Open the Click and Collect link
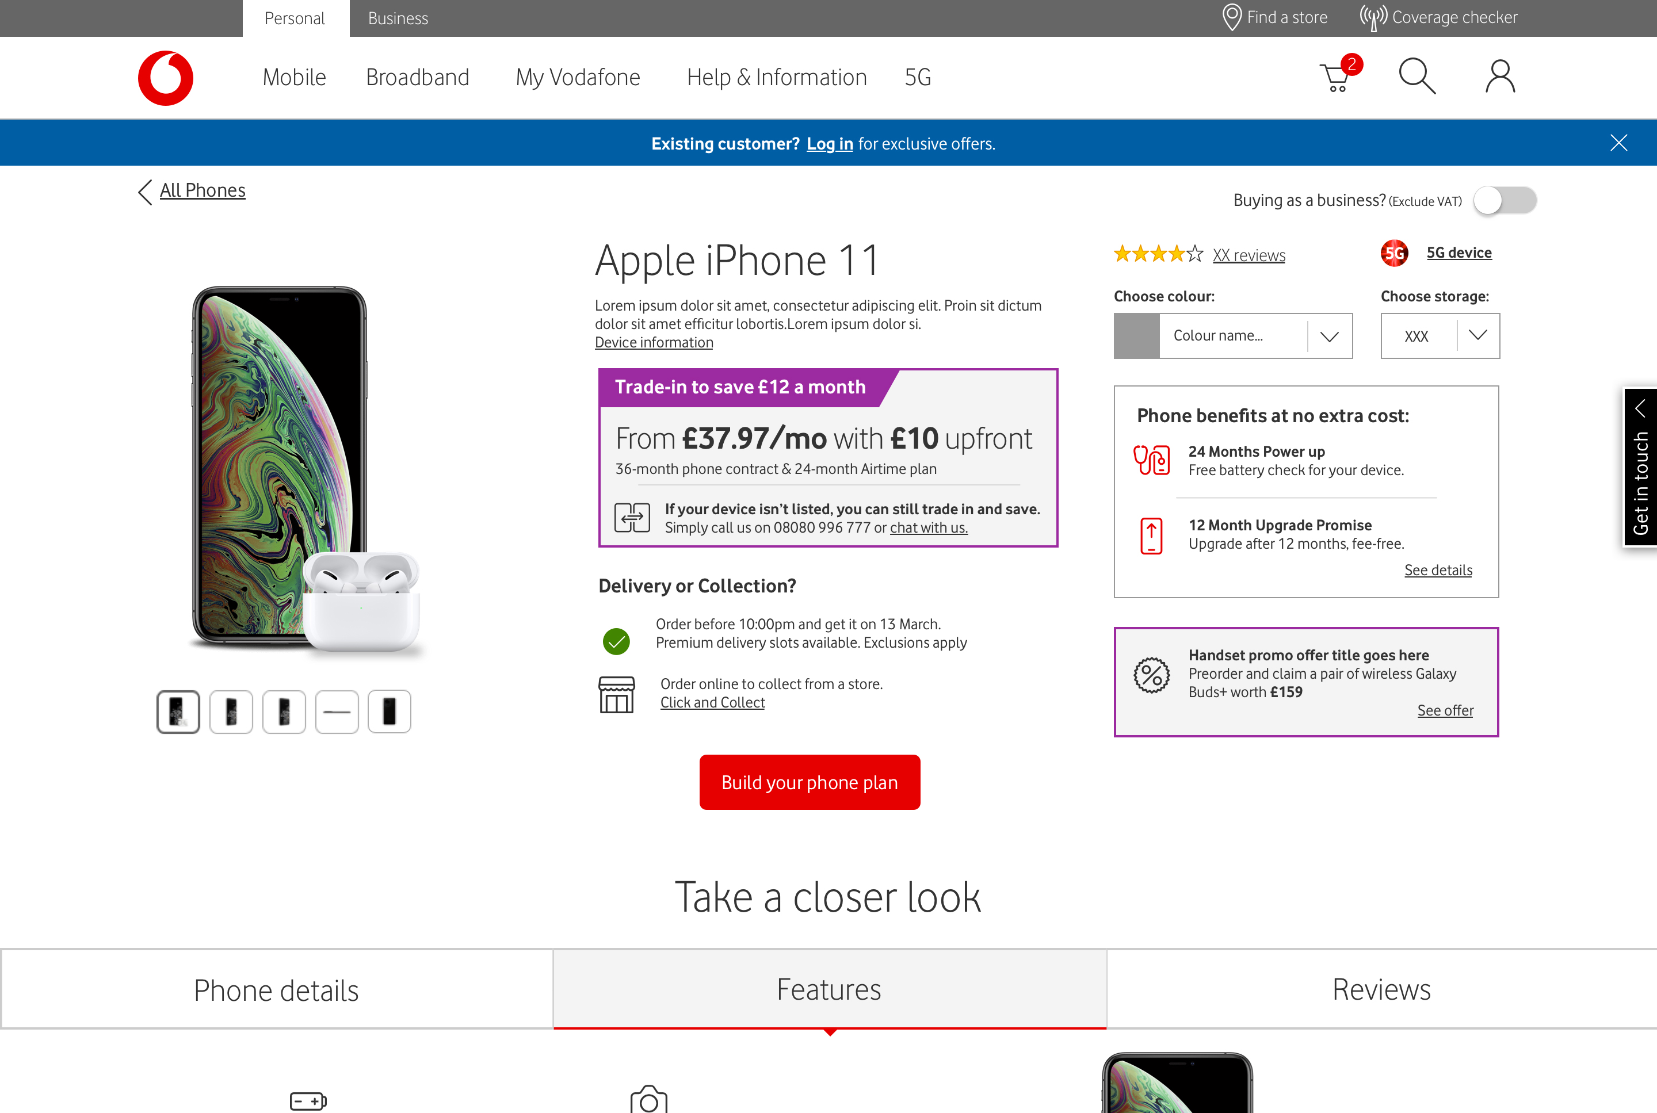 tap(712, 703)
